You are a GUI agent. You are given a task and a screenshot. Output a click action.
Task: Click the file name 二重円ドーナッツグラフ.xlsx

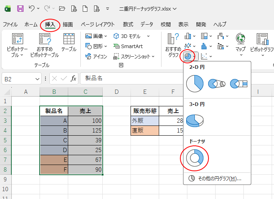(x=145, y=9)
